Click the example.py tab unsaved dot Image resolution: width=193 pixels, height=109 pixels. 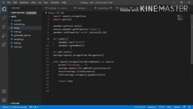[111, 8]
